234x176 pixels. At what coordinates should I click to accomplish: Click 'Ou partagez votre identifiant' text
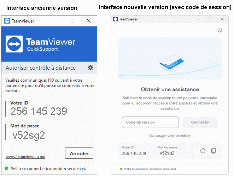click(x=170, y=136)
